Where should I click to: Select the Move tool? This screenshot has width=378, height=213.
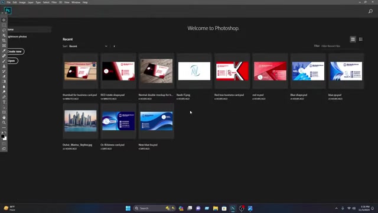4,20
